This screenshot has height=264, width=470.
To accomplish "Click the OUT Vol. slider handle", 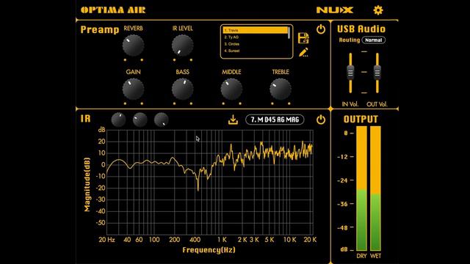I will pyautogui.click(x=377, y=73).
